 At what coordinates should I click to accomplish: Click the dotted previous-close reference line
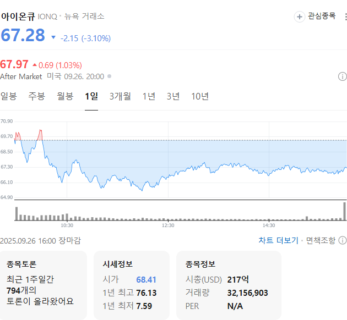[x=180, y=140]
